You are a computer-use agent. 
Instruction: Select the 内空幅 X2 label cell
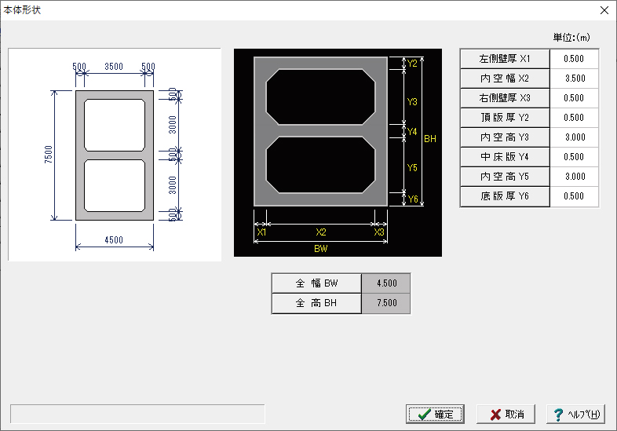[x=505, y=79]
